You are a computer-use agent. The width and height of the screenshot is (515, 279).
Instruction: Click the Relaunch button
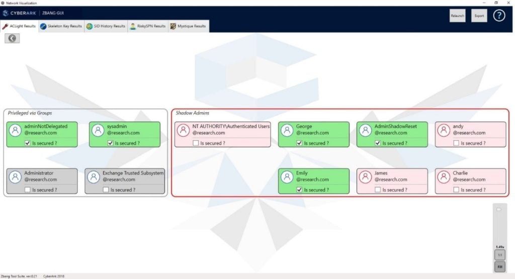457,16
